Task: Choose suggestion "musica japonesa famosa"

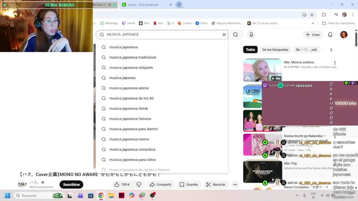Action: tap(162, 119)
